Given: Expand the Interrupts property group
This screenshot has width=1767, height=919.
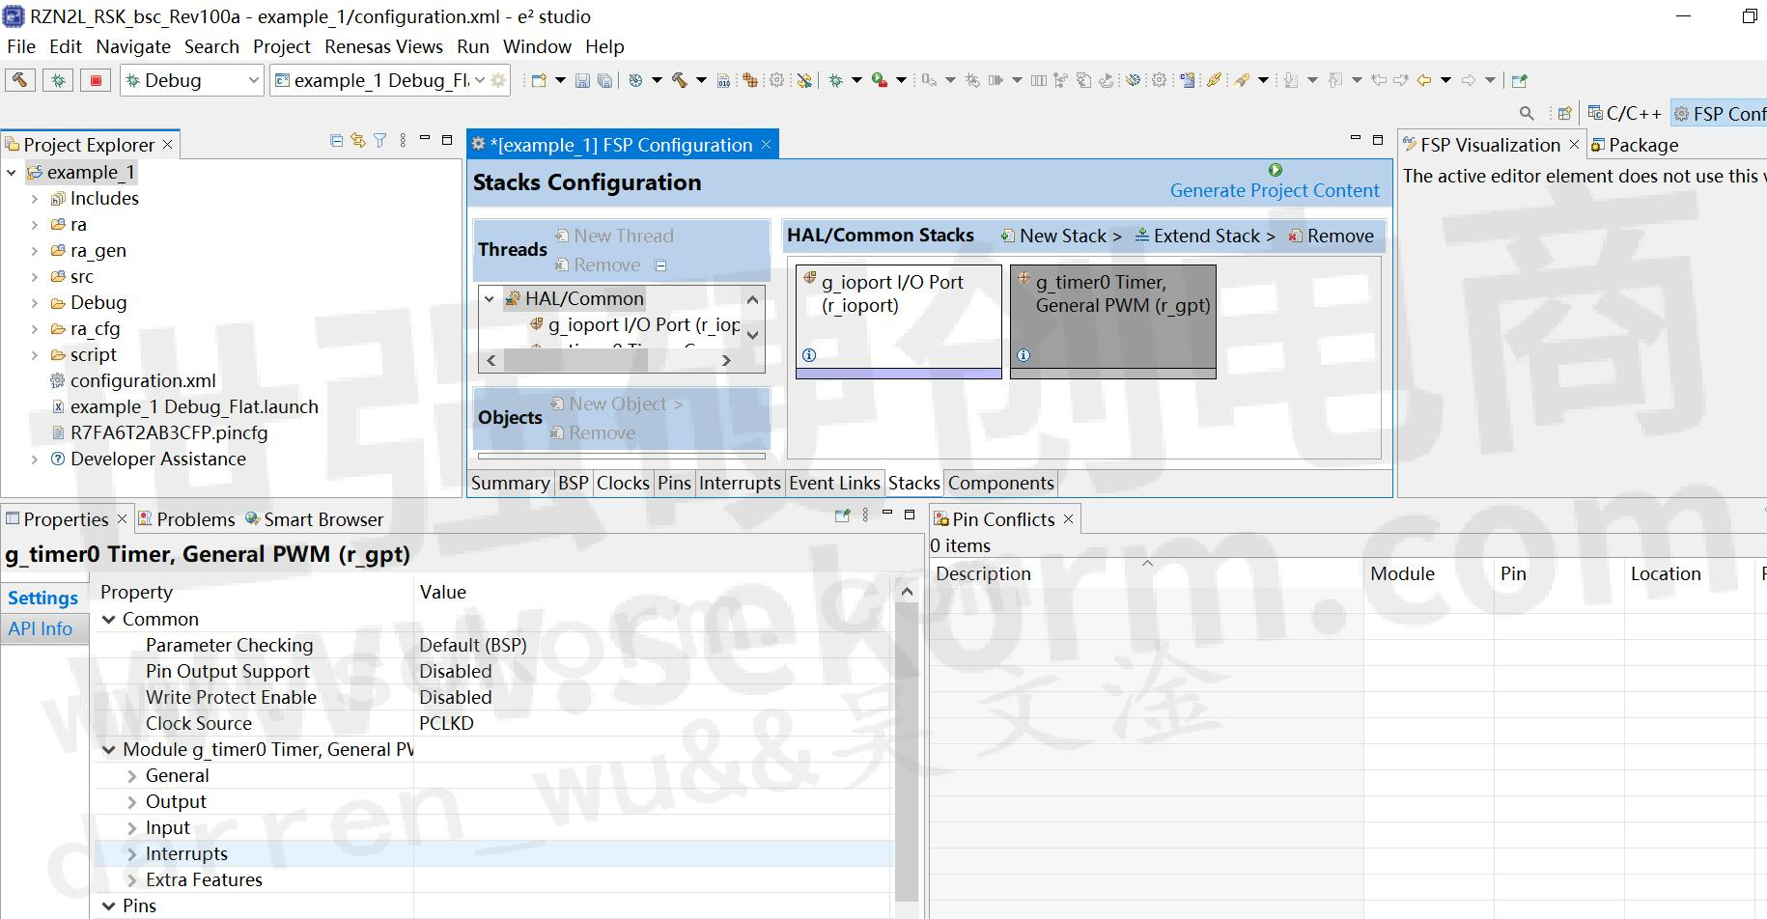Looking at the screenshot, I should click(132, 854).
